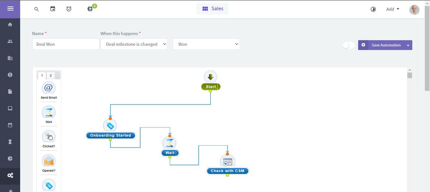The width and height of the screenshot is (430, 192).
Task: Open the calendar icon in top bar
Action: click(52, 9)
